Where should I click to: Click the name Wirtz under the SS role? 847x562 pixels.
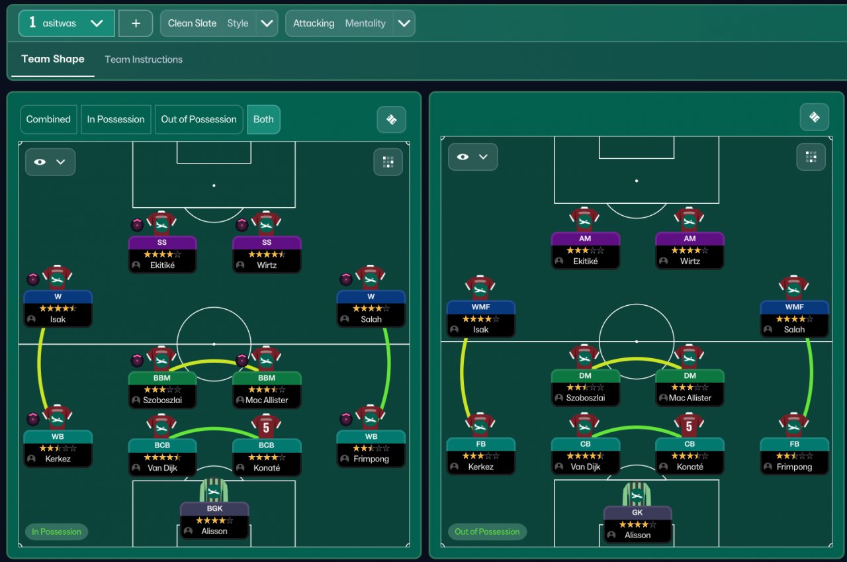point(267,265)
